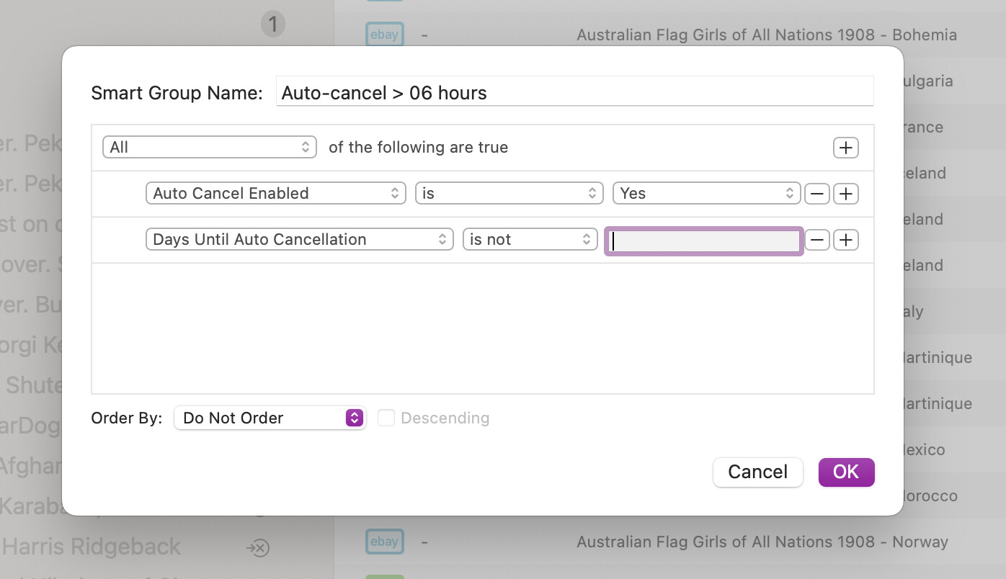Remove the Days Until Auto Cancellation rule
Screen dimensions: 1006x579
(816, 240)
